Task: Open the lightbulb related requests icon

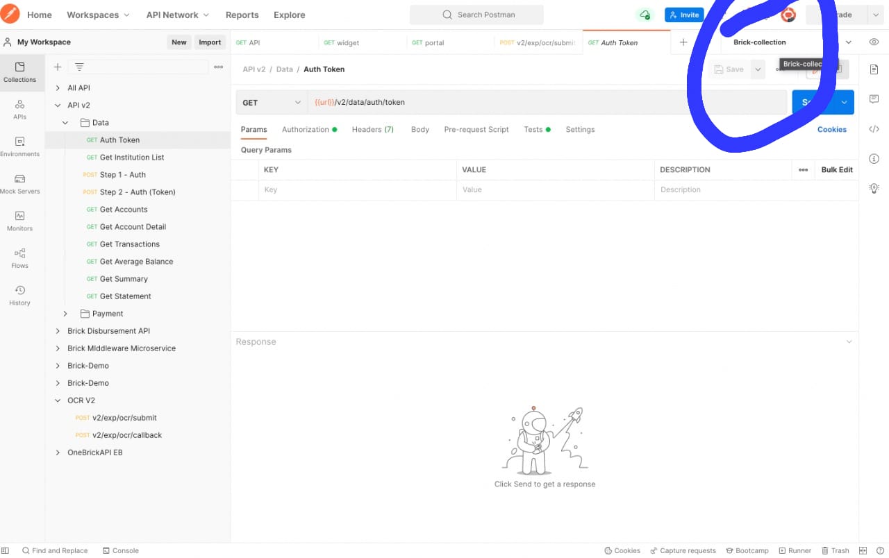Action: click(x=874, y=188)
